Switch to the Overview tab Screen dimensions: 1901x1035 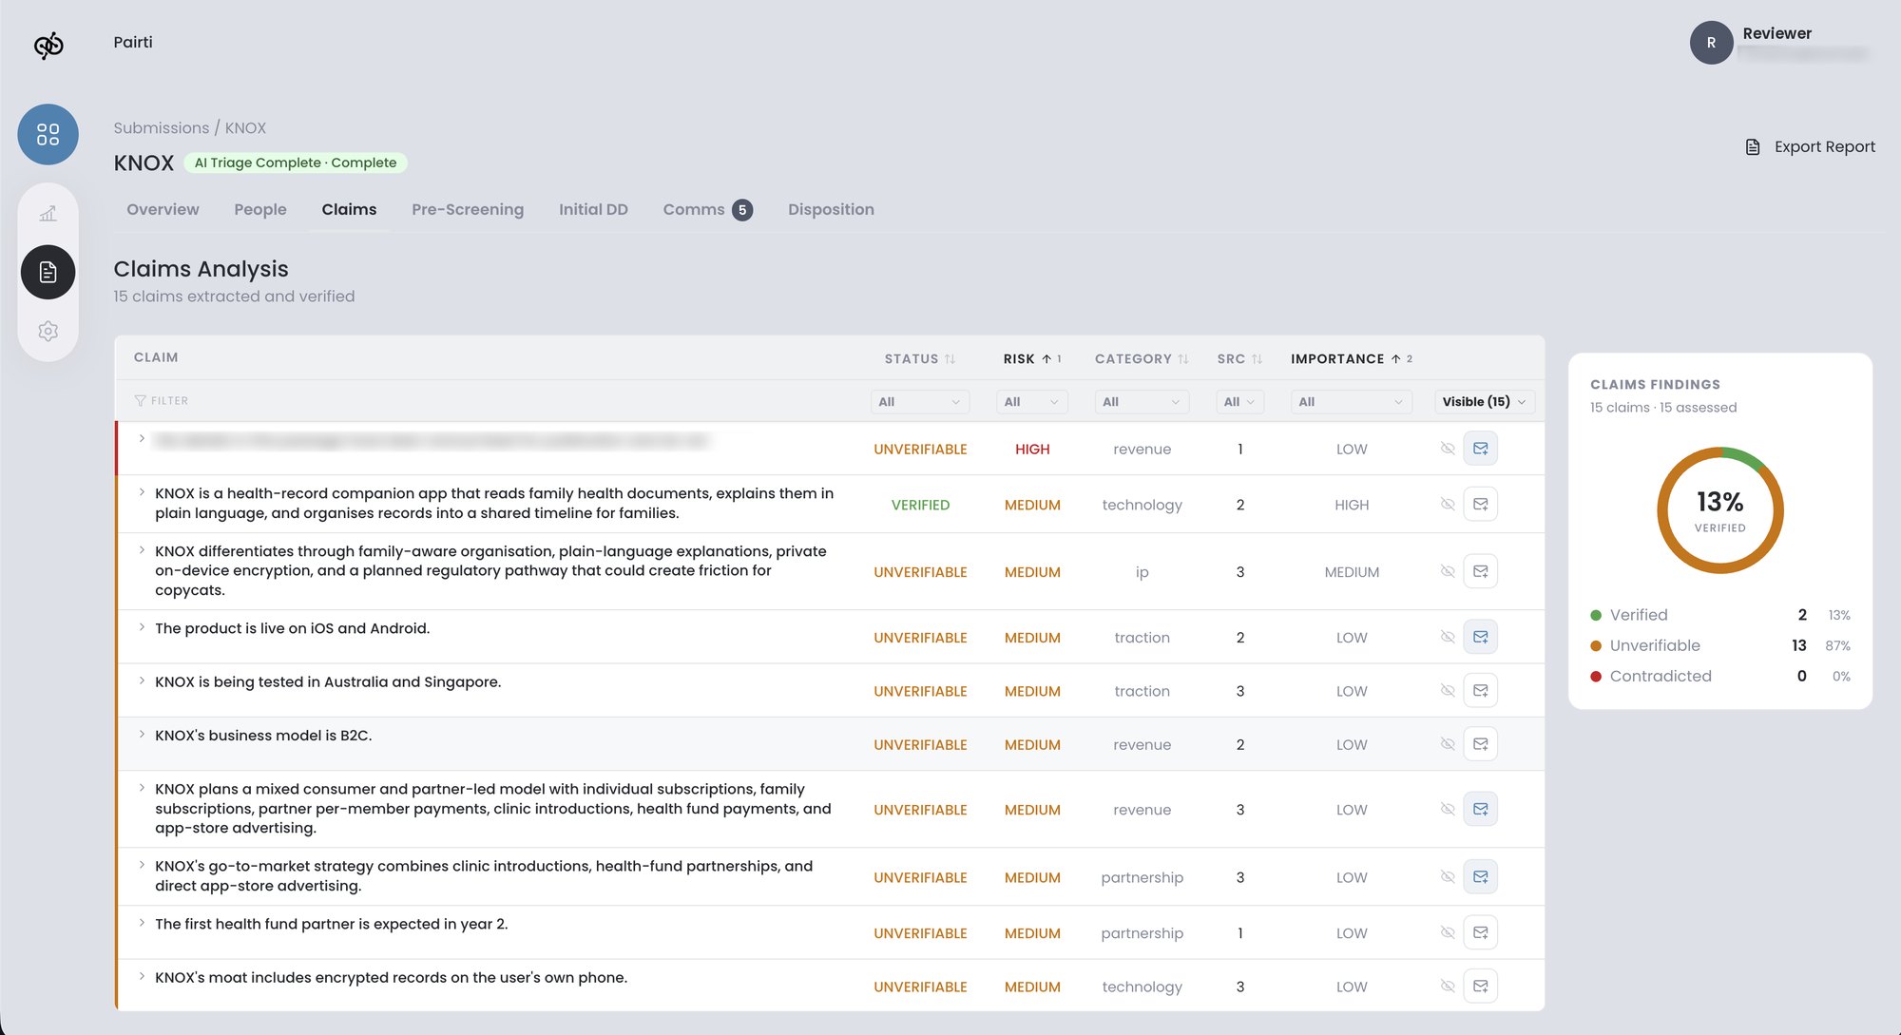[x=163, y=209]
